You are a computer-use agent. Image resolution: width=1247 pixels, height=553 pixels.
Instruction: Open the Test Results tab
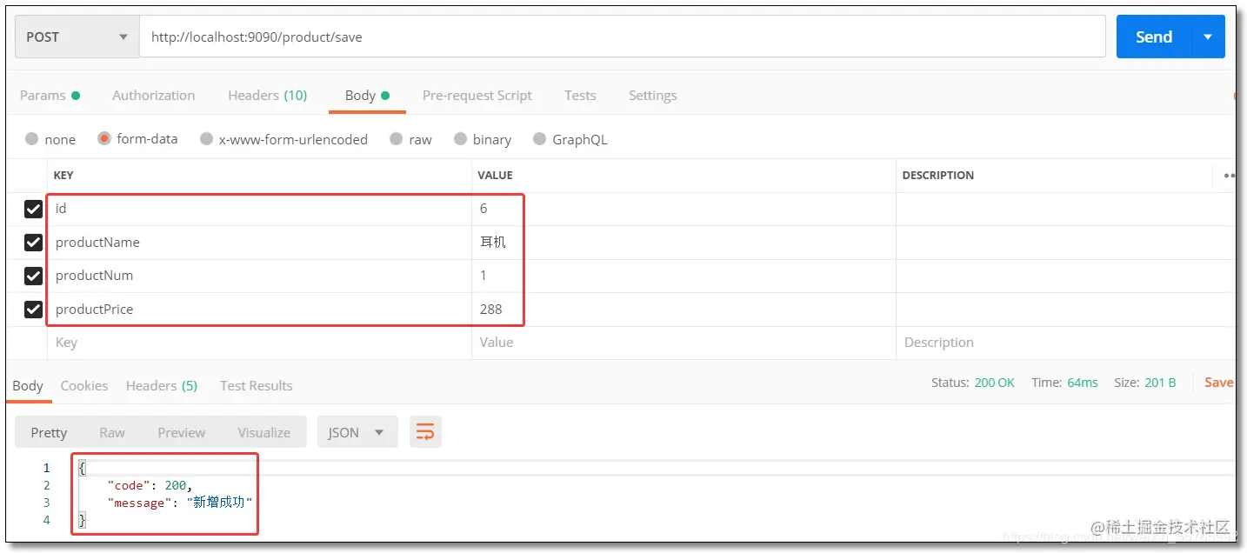(257, 386)
